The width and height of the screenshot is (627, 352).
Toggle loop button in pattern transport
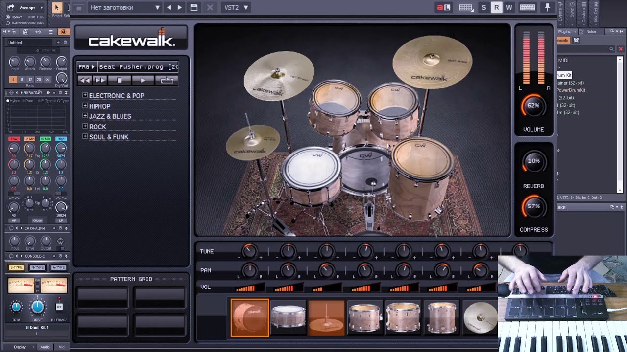click(167, 80)
